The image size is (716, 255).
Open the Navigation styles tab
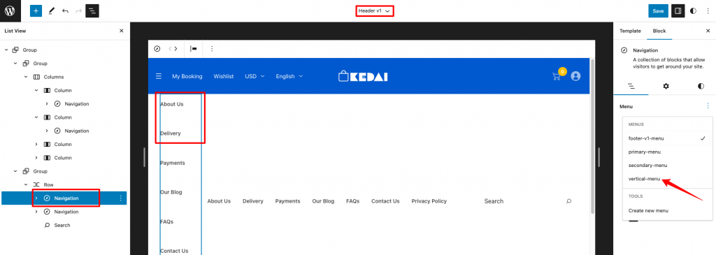(x=701, y=86)
